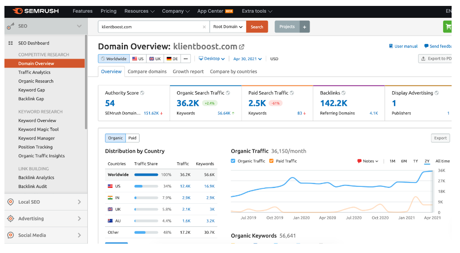Click the Local SEO pin icon
Viewport: 460px width, 253px height.
coord(10,202)
